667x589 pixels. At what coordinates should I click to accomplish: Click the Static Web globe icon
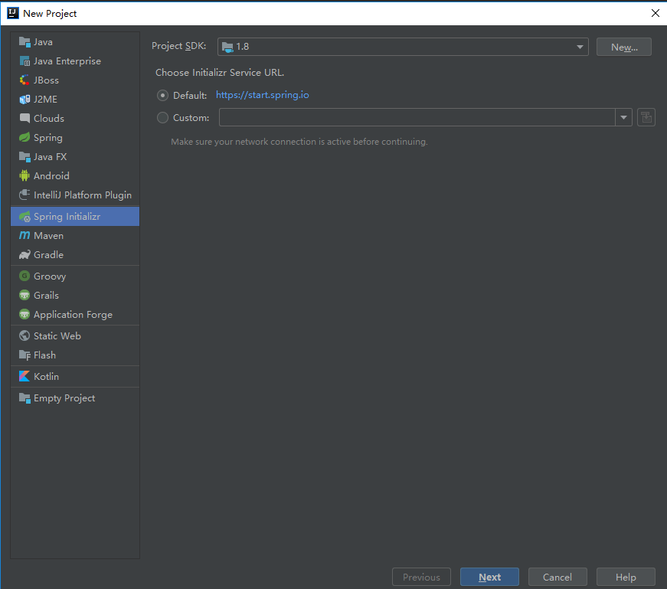(25, 335)
